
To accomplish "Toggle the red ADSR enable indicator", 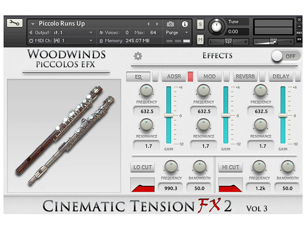I will pyautogui.click(x=190, y=76).
